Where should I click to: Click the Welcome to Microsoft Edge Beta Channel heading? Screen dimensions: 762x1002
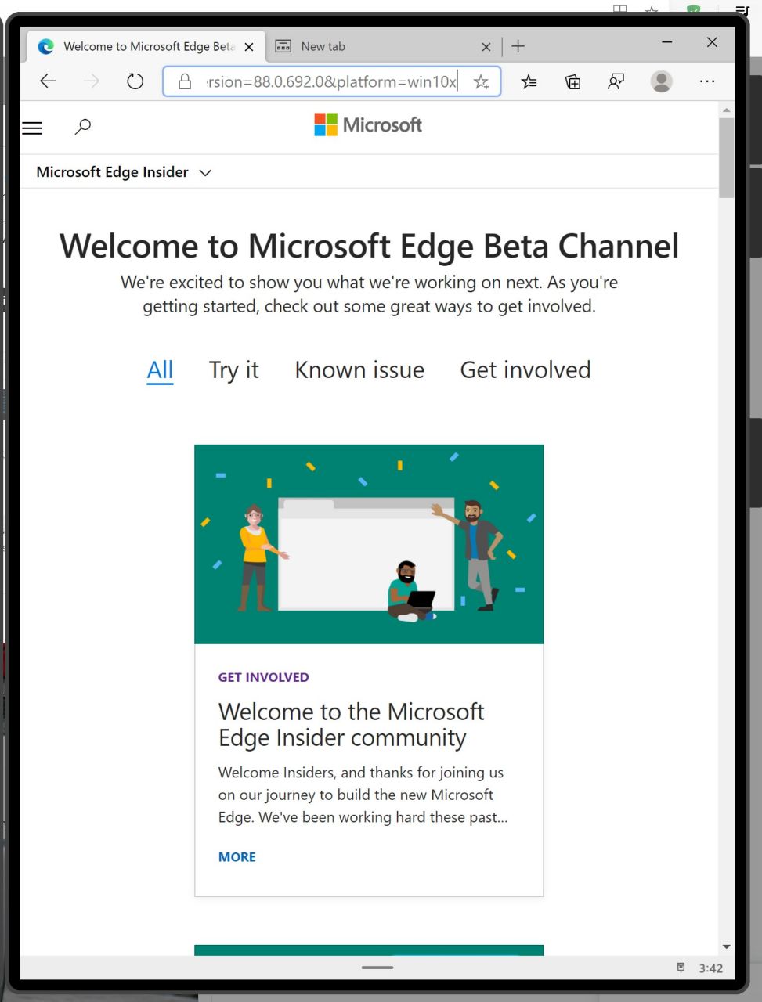coord(369,246)
